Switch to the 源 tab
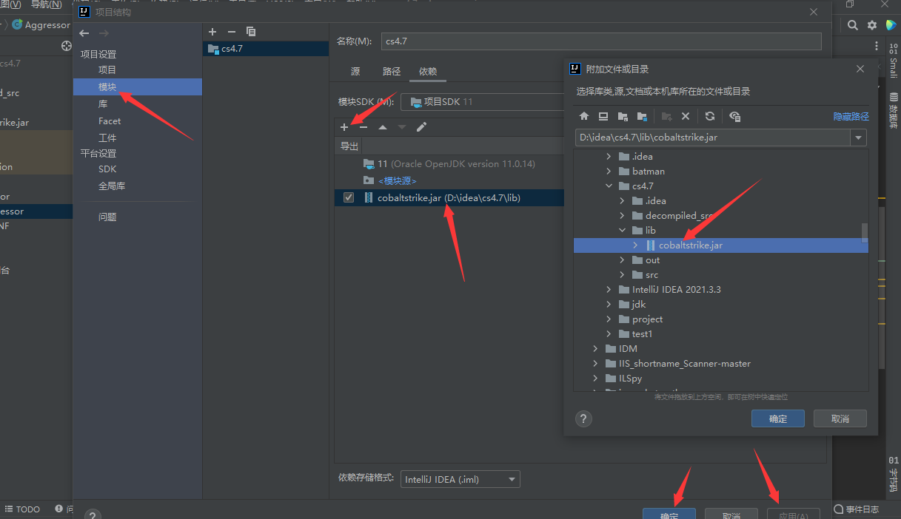Image resolution: width=901 pixels, height=519 pixels. 355,72
